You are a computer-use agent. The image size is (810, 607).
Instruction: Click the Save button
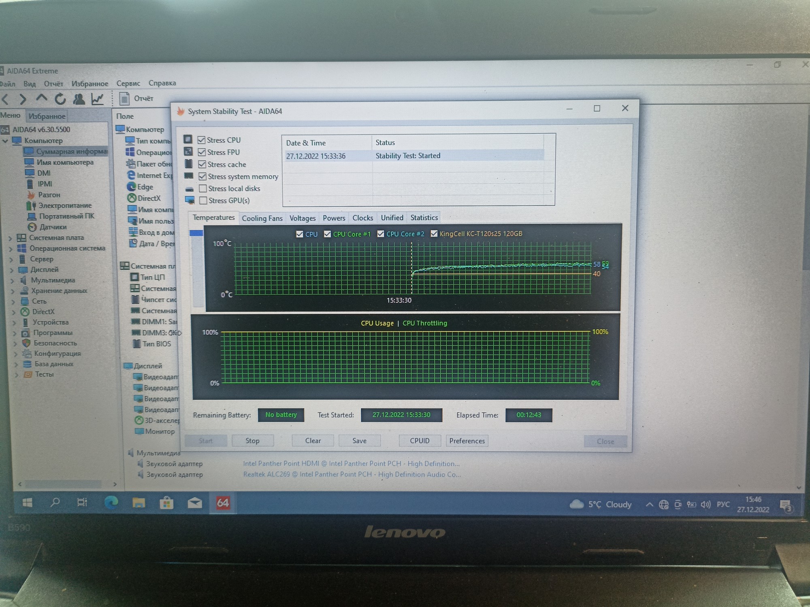359,441
